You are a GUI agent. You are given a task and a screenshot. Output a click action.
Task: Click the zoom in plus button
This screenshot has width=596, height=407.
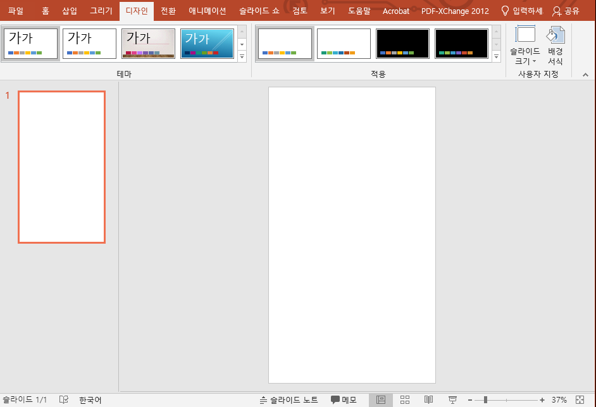point(542,400)
